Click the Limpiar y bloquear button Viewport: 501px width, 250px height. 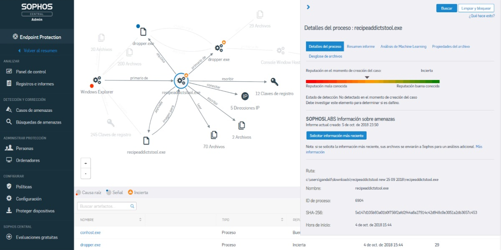pos(476,8)
